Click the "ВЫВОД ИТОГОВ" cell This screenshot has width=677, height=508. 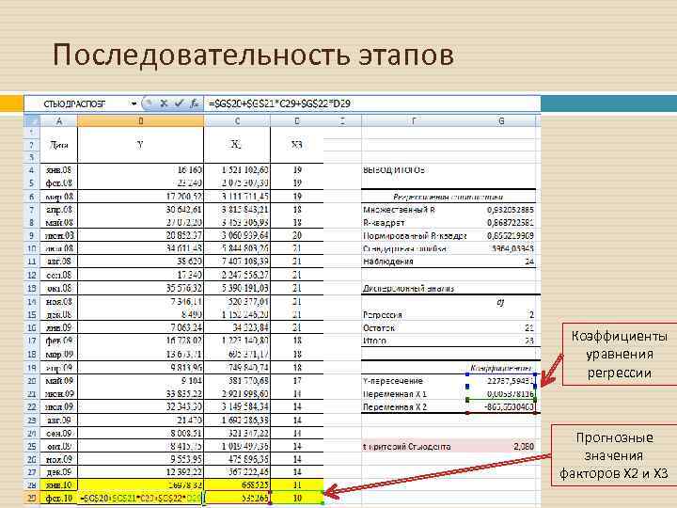(x=394, y=170)
